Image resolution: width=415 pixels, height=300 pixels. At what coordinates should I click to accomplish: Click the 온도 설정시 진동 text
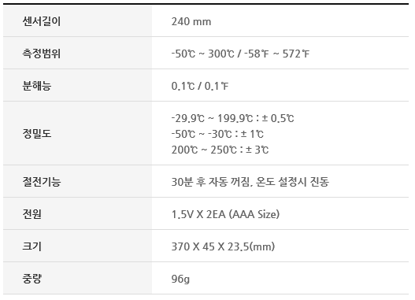pos(292,182)
